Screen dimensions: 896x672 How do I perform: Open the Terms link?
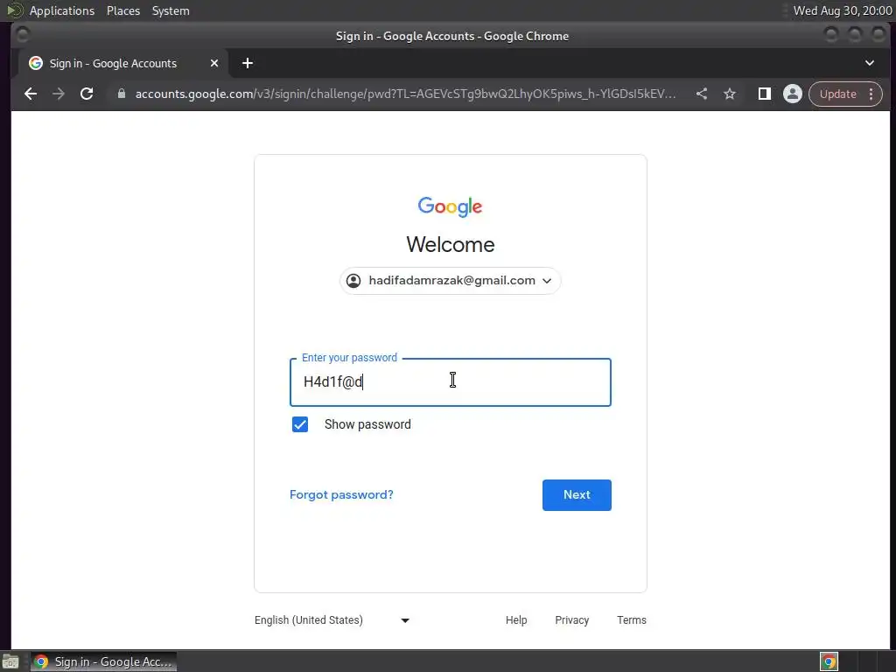(632, 620)
